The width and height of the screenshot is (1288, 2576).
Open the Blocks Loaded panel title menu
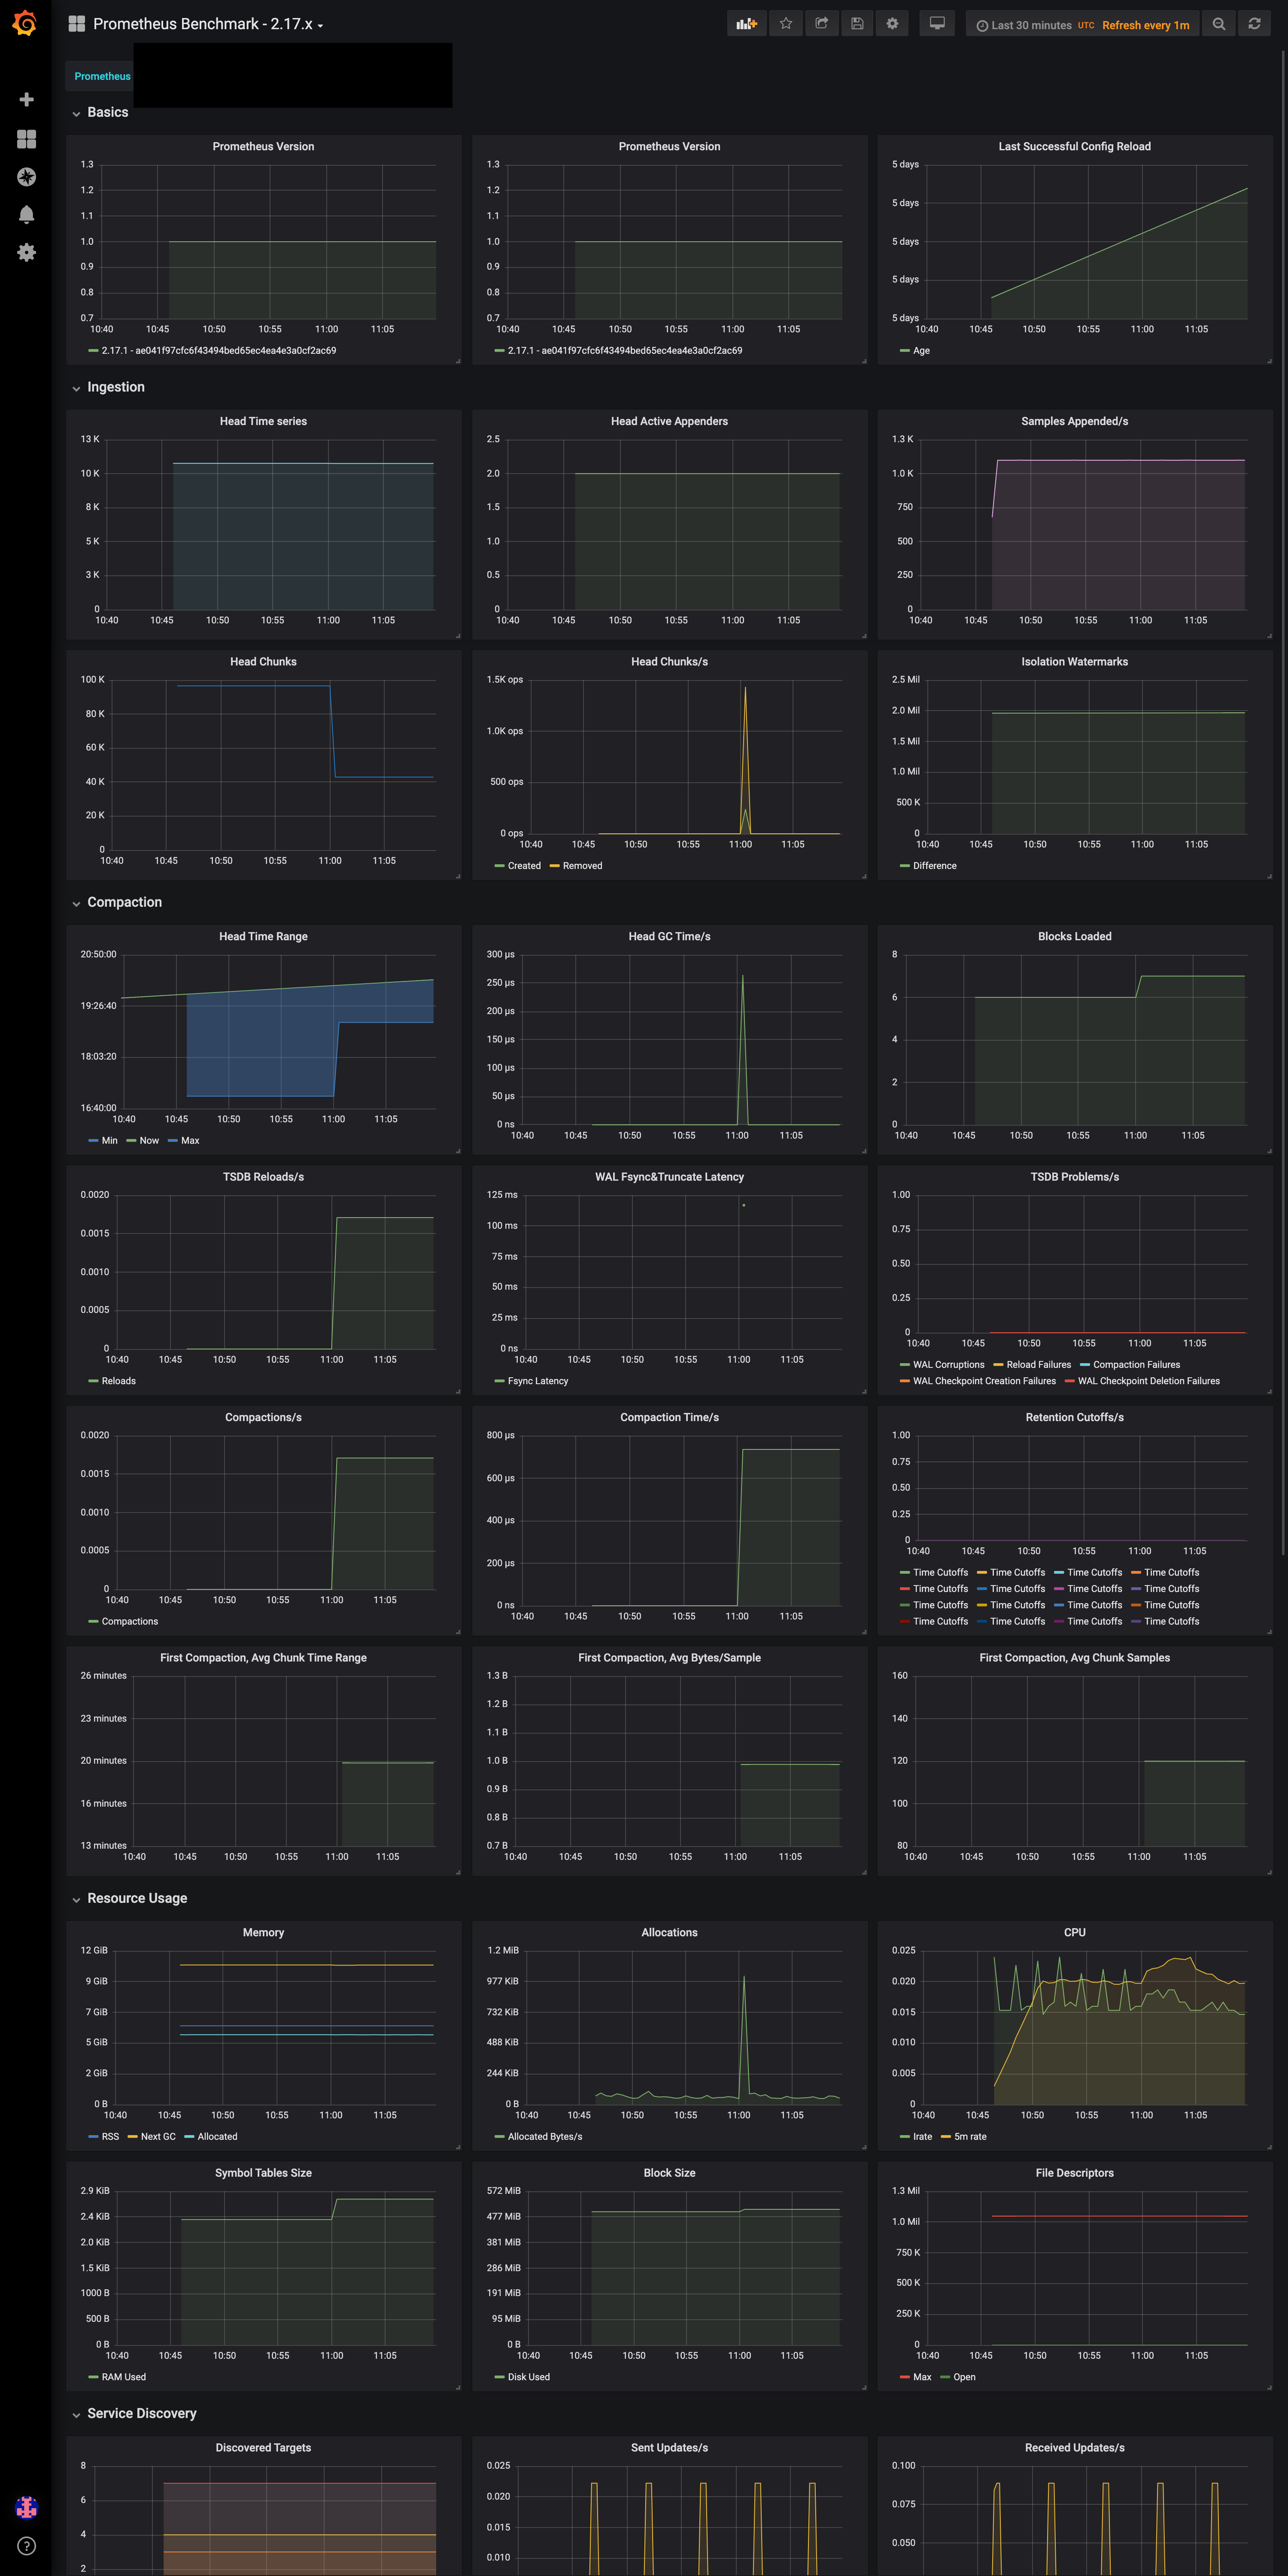1074,937
